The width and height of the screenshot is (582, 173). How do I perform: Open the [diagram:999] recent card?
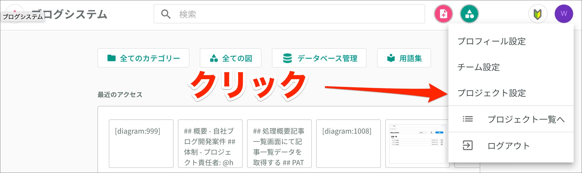pos(141,143)
